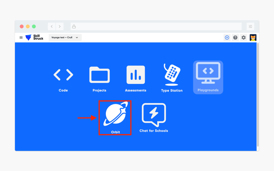
Task: Click the page vertical scrollbar
Action: [x=258, y=94]
